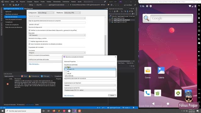Click Genymotion GPS sidebar icon

tap(199, 18)
